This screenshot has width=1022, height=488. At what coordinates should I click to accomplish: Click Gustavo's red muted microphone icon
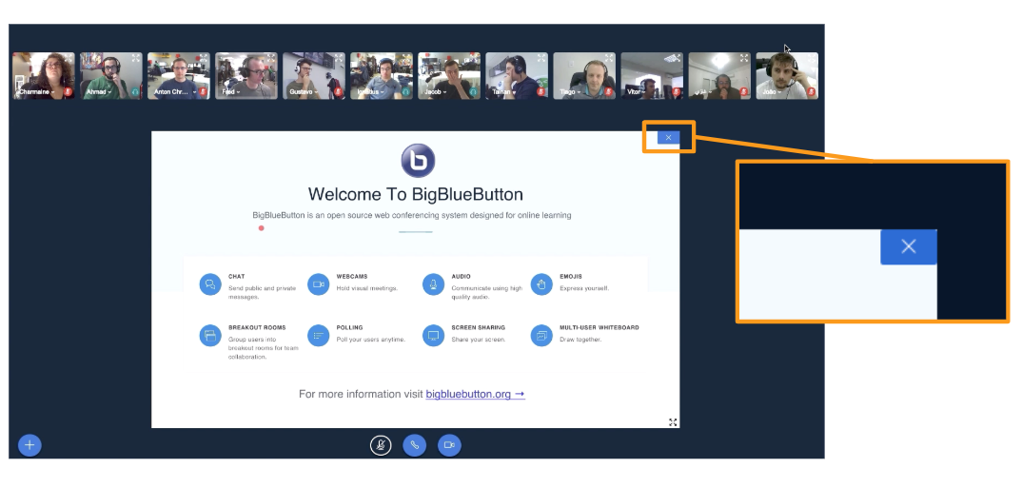click(338, 92)
